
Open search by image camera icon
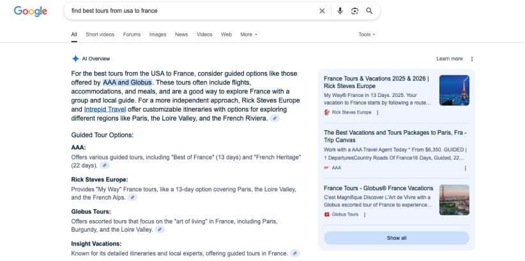[354, 11]
